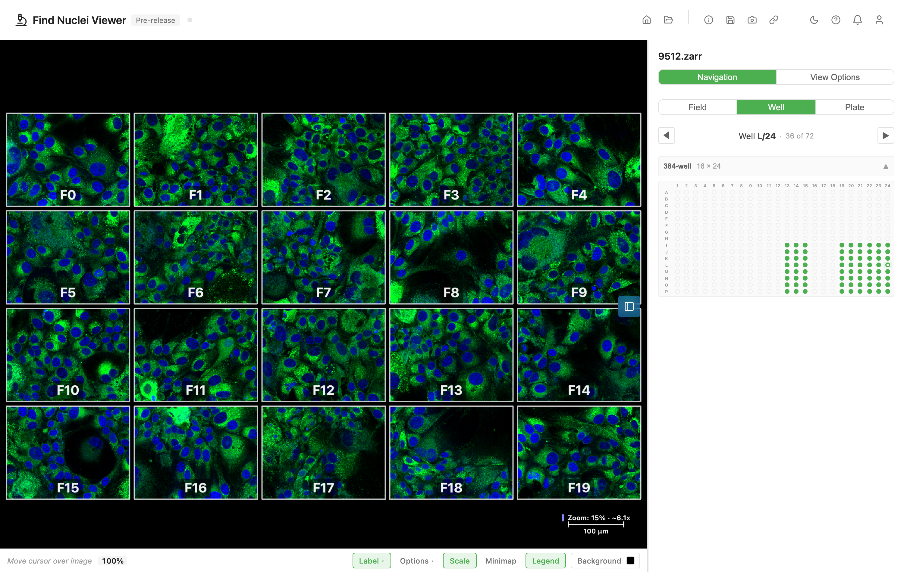
Task: Copy link using chain icon
Action: click(x=774, y=20)
